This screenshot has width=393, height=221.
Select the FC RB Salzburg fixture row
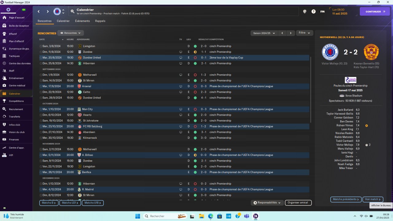174,126
